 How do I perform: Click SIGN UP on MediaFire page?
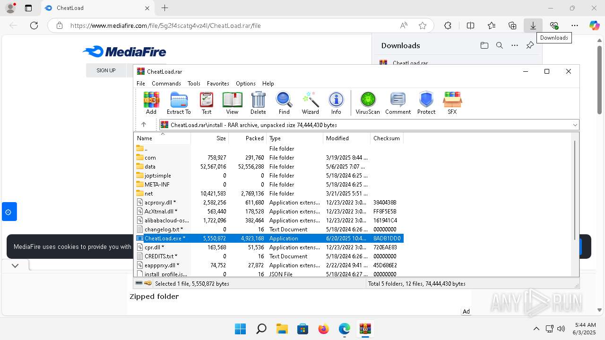106,70
